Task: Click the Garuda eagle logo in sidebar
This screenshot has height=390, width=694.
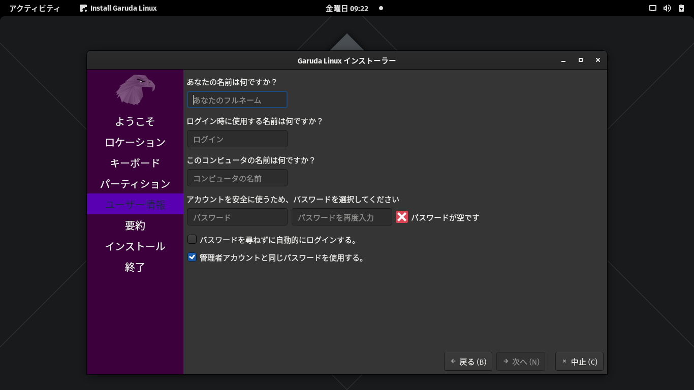Action: click(x=135, y=89)
